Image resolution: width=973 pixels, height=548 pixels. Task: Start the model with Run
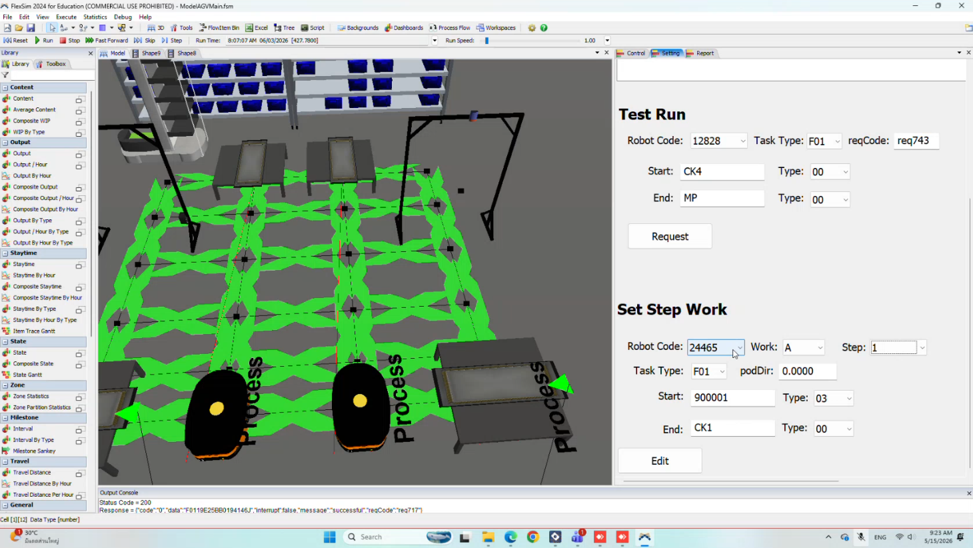coord(43,41)
